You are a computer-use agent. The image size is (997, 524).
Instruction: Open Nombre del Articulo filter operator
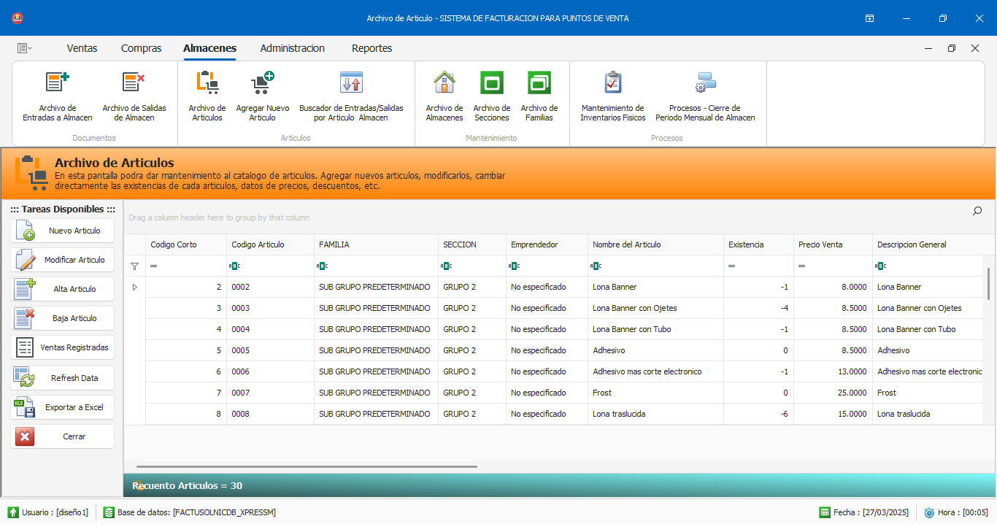click(596, 266)
